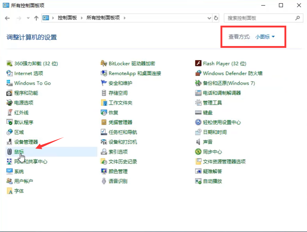Click the 声音 speaker icon
The width and height of the screenshot is (307, 232).
tap(198, 142)
